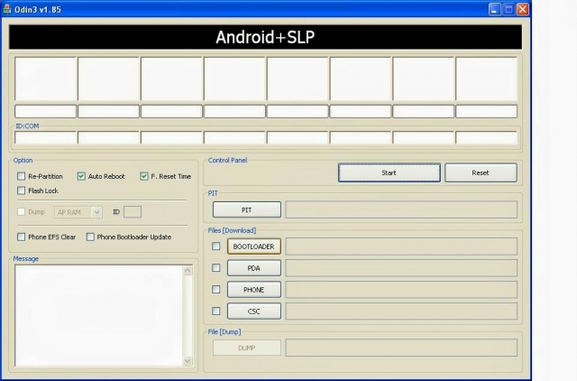Uncheck the Auto Reboot option
Screen dimensions: 577x381
[x=82, y=176]
